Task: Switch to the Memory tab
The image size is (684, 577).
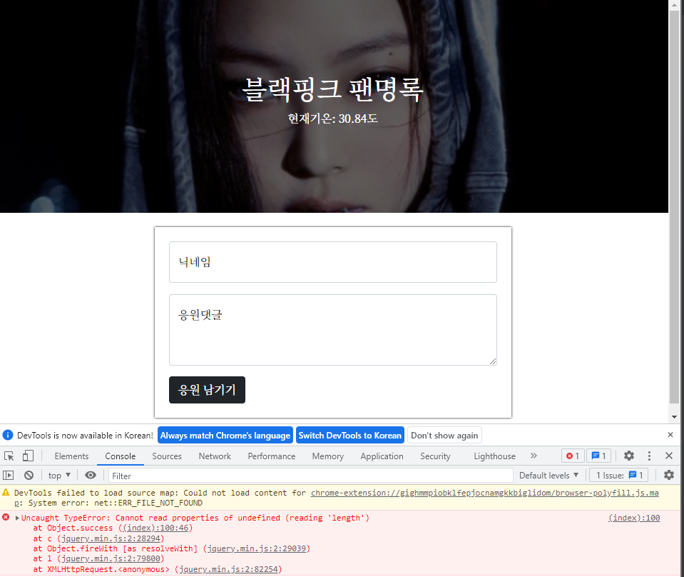Action: (327, 456)
